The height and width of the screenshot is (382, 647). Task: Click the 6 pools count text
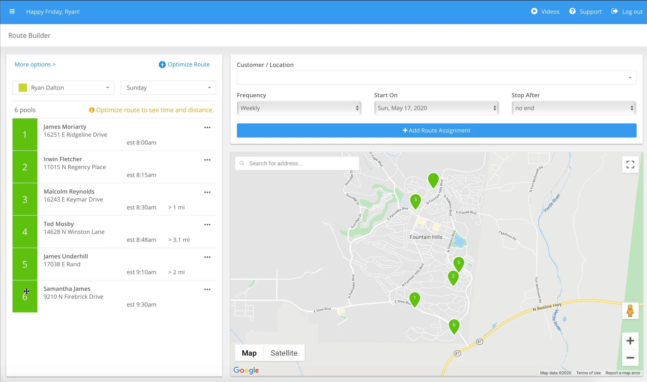click(x=25, y=110)
